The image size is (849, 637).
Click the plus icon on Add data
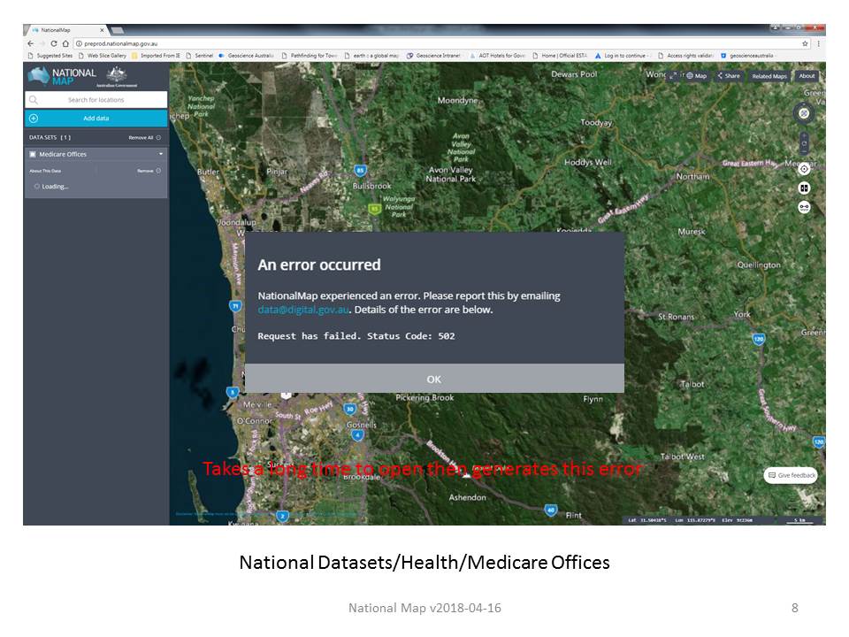[34, 118]
